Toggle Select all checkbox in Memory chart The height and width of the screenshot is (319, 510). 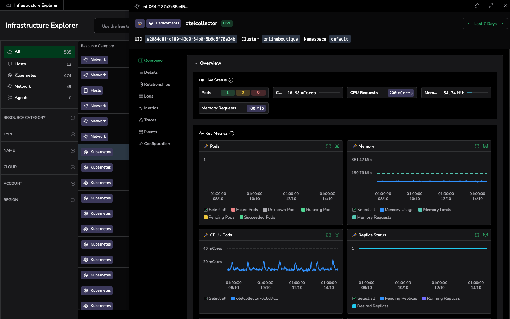tap(354, 210)
